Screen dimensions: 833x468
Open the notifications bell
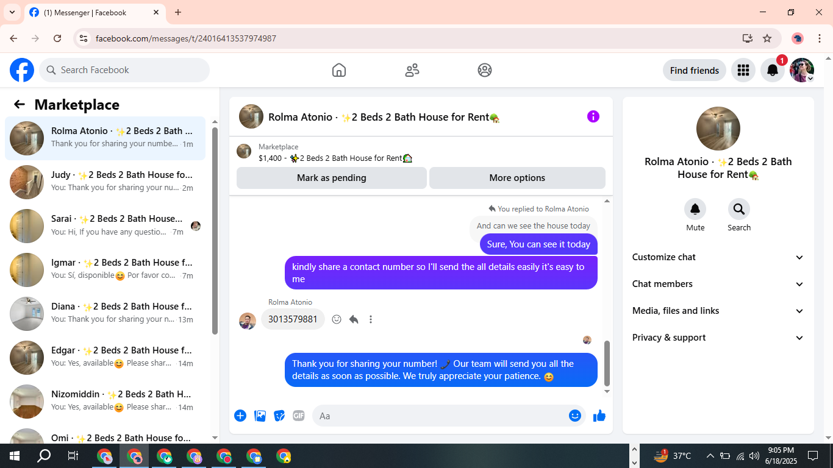click(x=772, y=70)
